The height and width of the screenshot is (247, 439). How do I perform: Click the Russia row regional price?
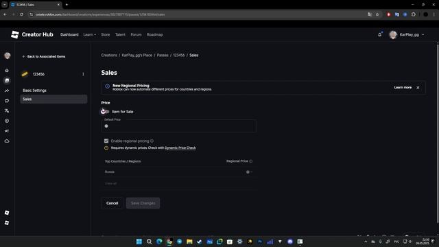[x=249, y=172]
